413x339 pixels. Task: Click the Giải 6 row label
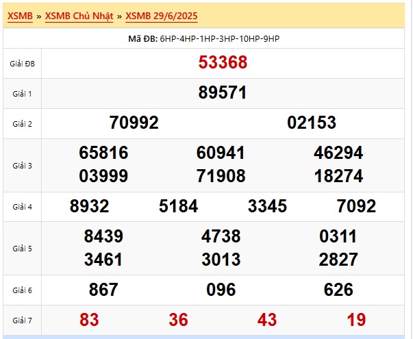(x=22, y=290)
